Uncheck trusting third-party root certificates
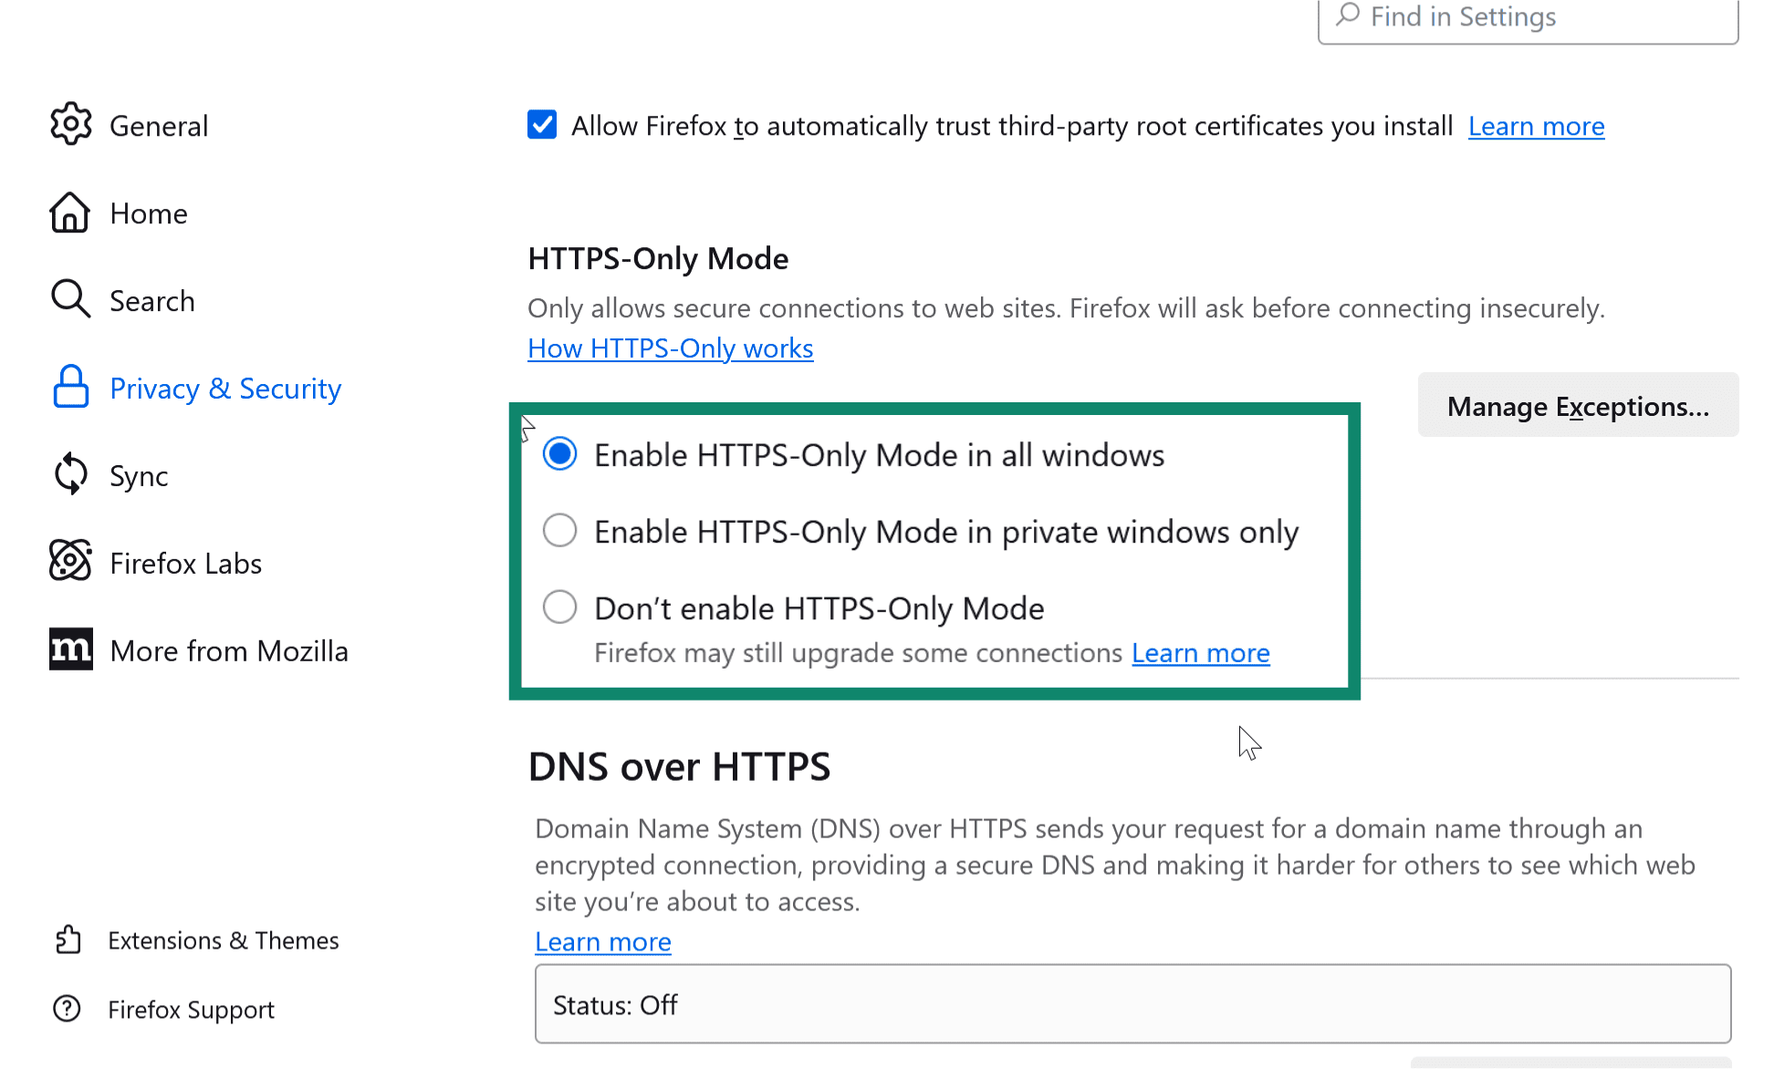This screenshot has height=1069, width=1774. click(542, 125)
